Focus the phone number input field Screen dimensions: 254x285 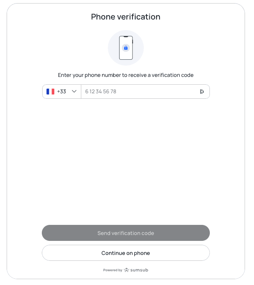point(141,91)
